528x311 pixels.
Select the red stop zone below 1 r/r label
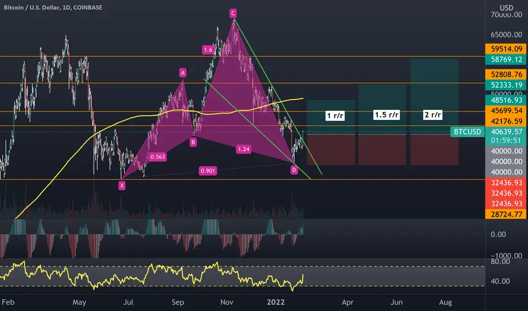pyautogui.click(x=331, y=149)
